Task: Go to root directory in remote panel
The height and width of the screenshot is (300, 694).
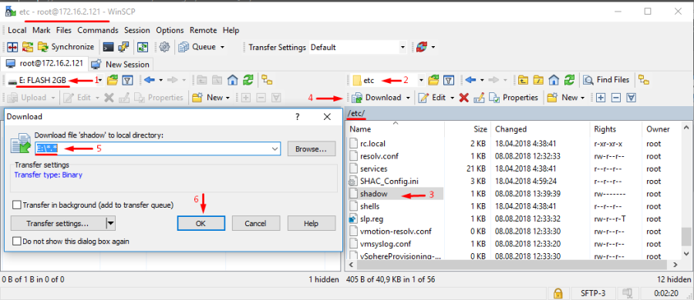Action: [x=538, y=80]
